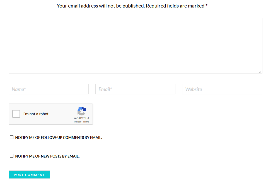Click the "I'm not a robot" text label
This screenshot has width=273, height=184.
(36, 114)
